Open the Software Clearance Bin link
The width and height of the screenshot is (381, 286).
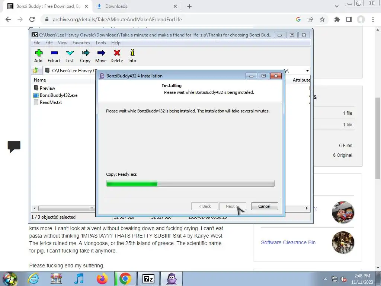(288, 242)
